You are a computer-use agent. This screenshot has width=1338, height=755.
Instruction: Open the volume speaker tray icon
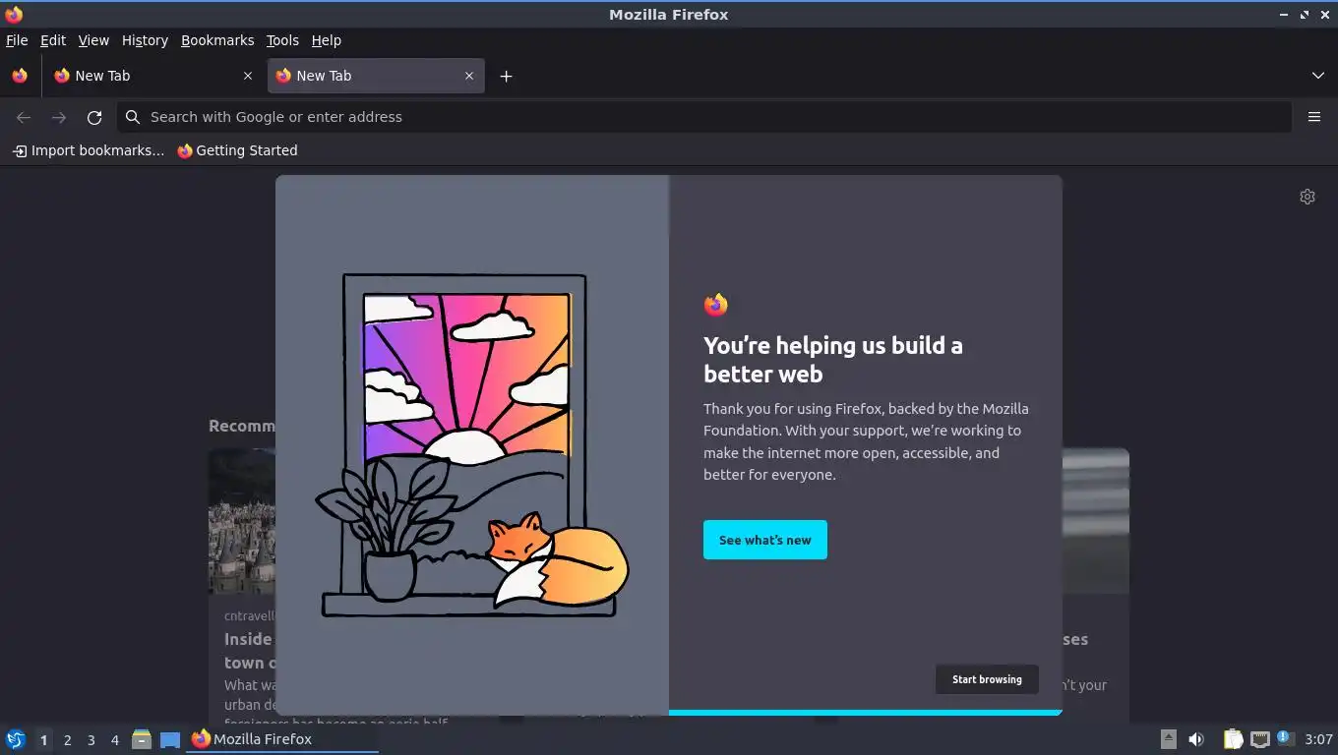(1196, 739)
